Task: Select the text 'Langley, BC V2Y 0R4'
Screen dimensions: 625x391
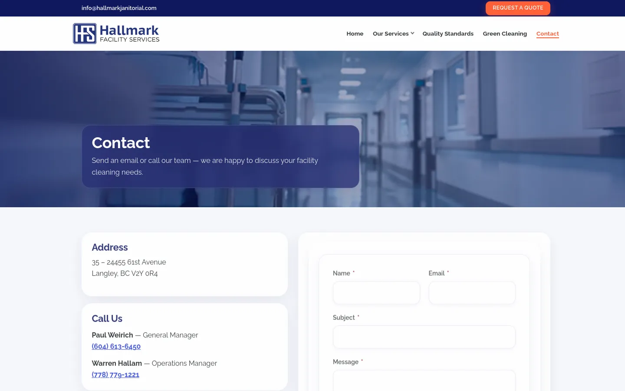Action: click(x=125, y=273)
